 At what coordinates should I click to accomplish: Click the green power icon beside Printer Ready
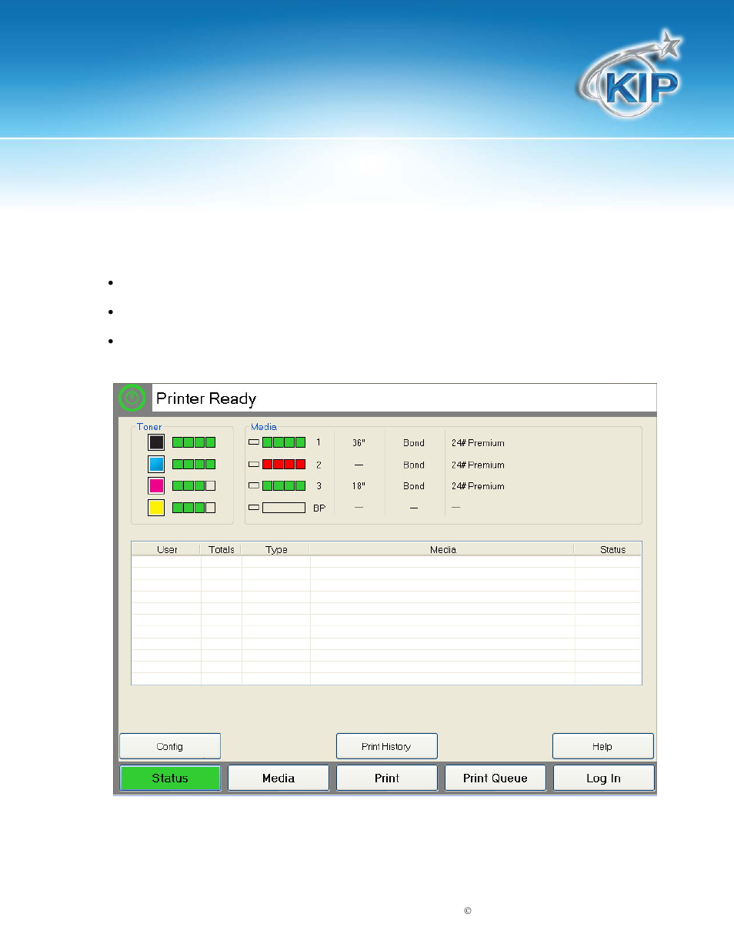click(132, 398)
